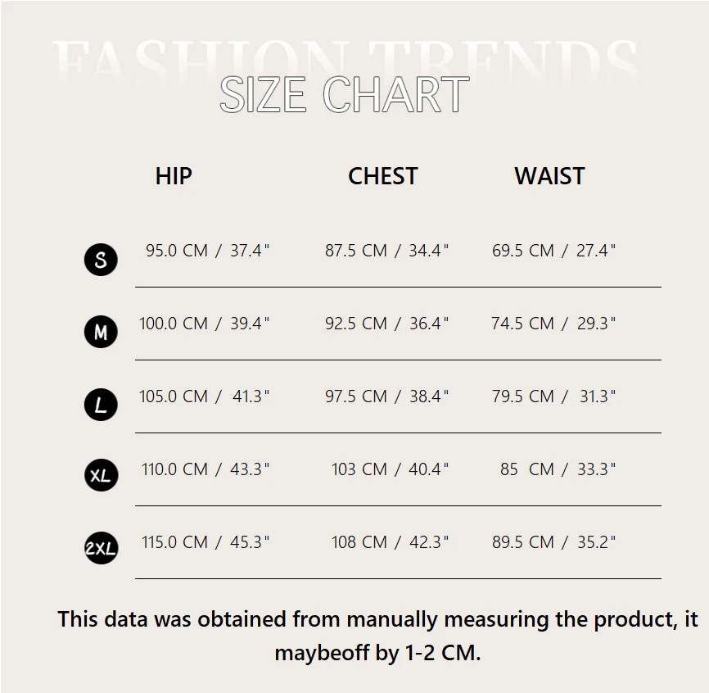This screenshot has width=709, height=693.
Task: Click the SIZE CHART title
Action: point(344,95)
